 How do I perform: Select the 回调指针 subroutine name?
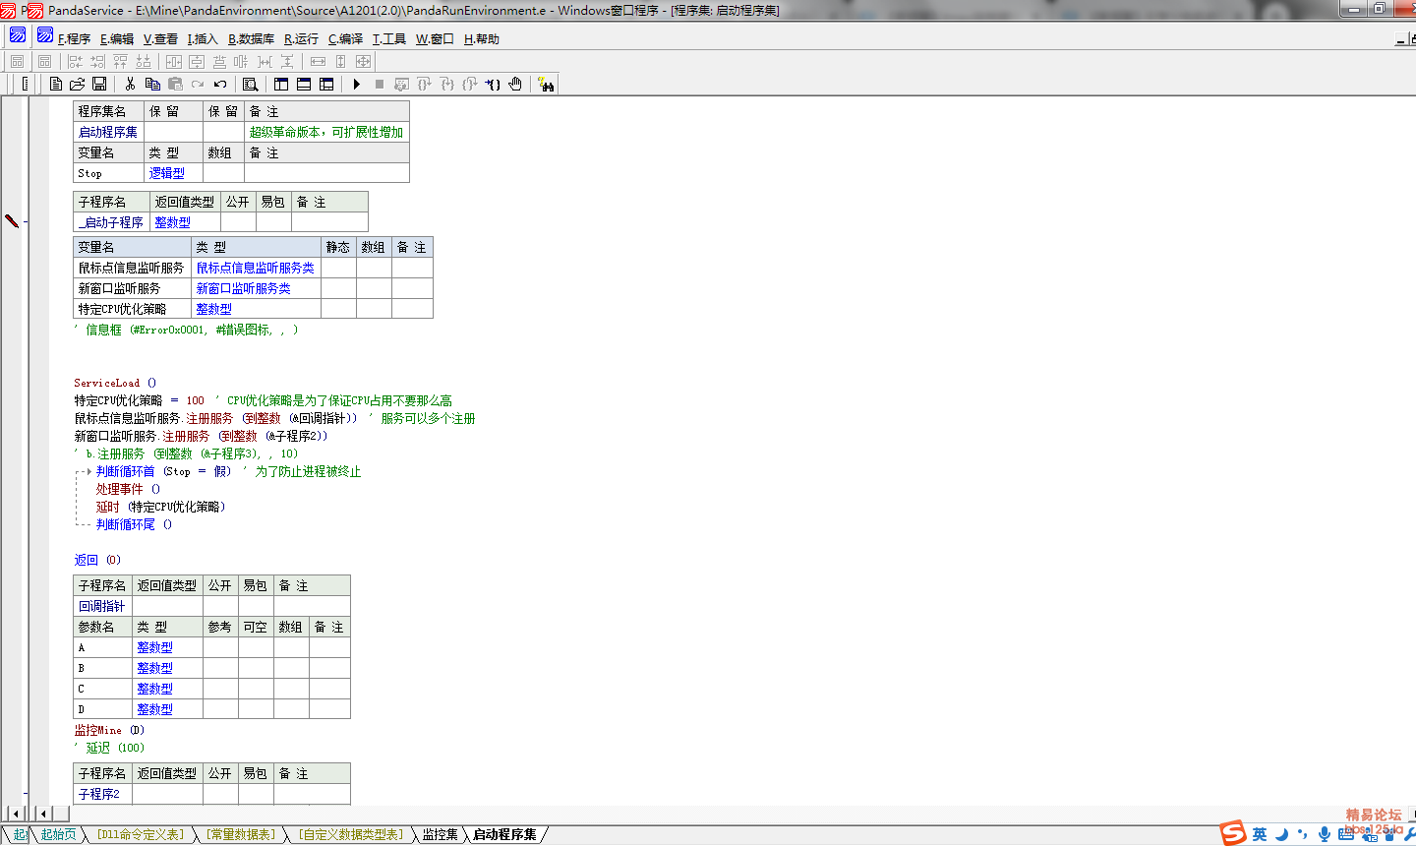point(102,606)
